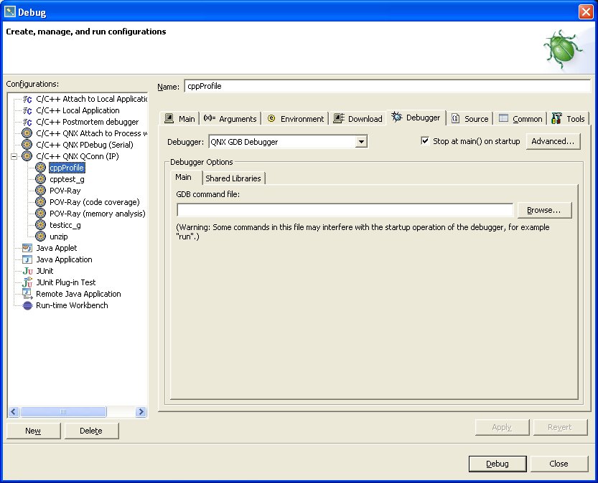Select the unzip configuration icon
Screen dimensions: 598x483
[x=42, y=236]
